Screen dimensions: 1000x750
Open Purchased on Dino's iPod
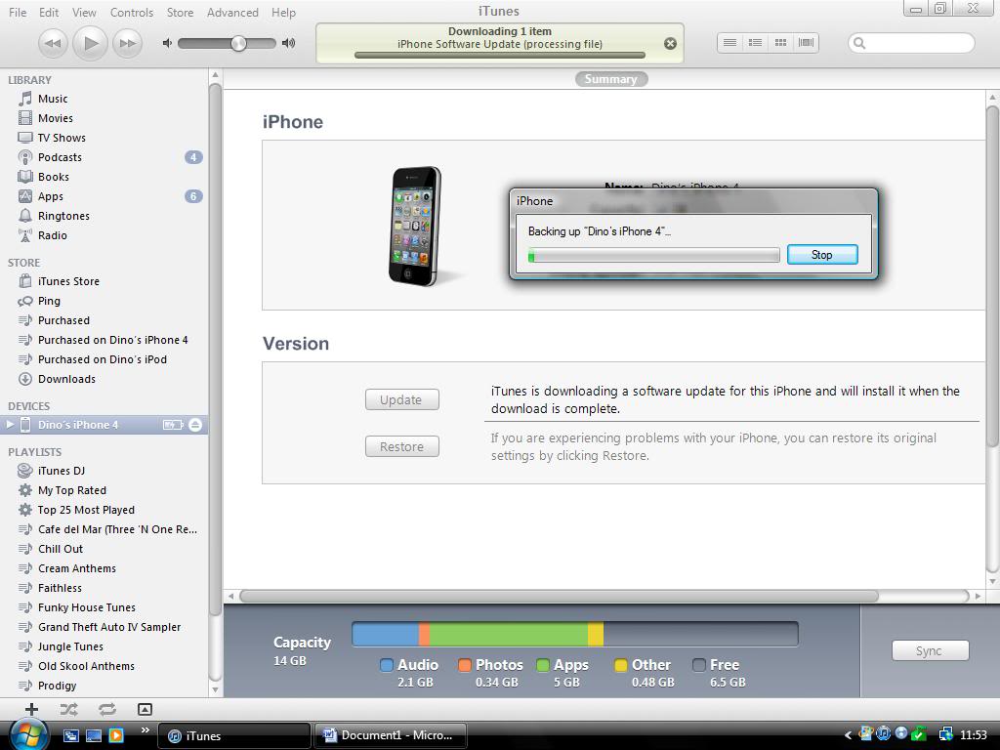(102, 359)
